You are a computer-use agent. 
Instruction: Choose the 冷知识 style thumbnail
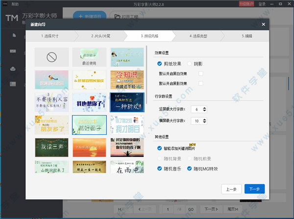[x=127, y=79]
